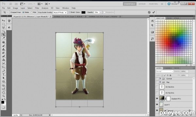Image resolution: width=196 pixels, height=117 pixels.
Task: Select Gradient Fill 1 layer mask thumbnail
Action: point(168,98)
